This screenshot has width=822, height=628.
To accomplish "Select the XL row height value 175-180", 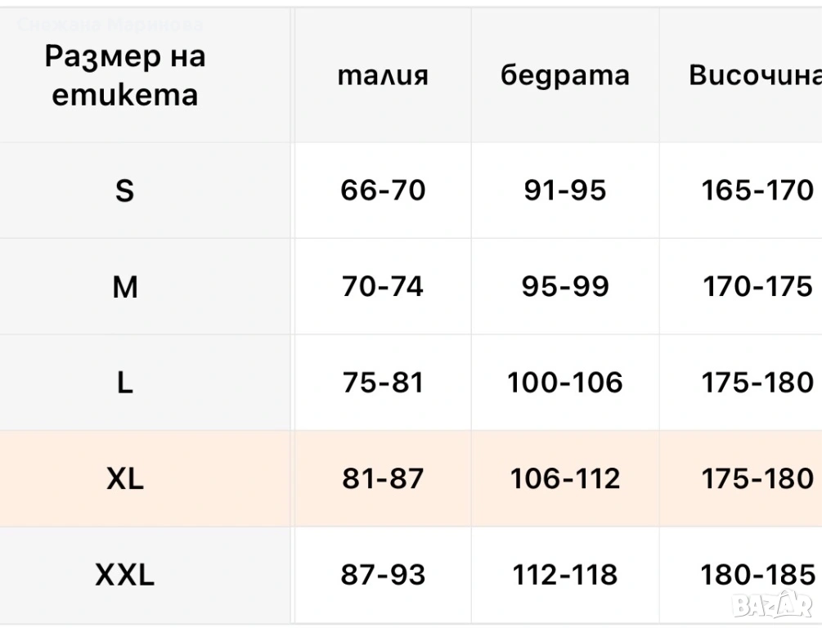I will click(757, 479).
